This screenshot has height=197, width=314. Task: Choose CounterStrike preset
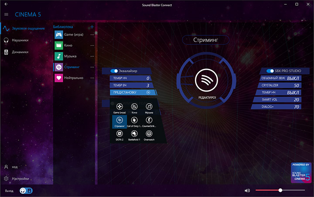[149, 122]
